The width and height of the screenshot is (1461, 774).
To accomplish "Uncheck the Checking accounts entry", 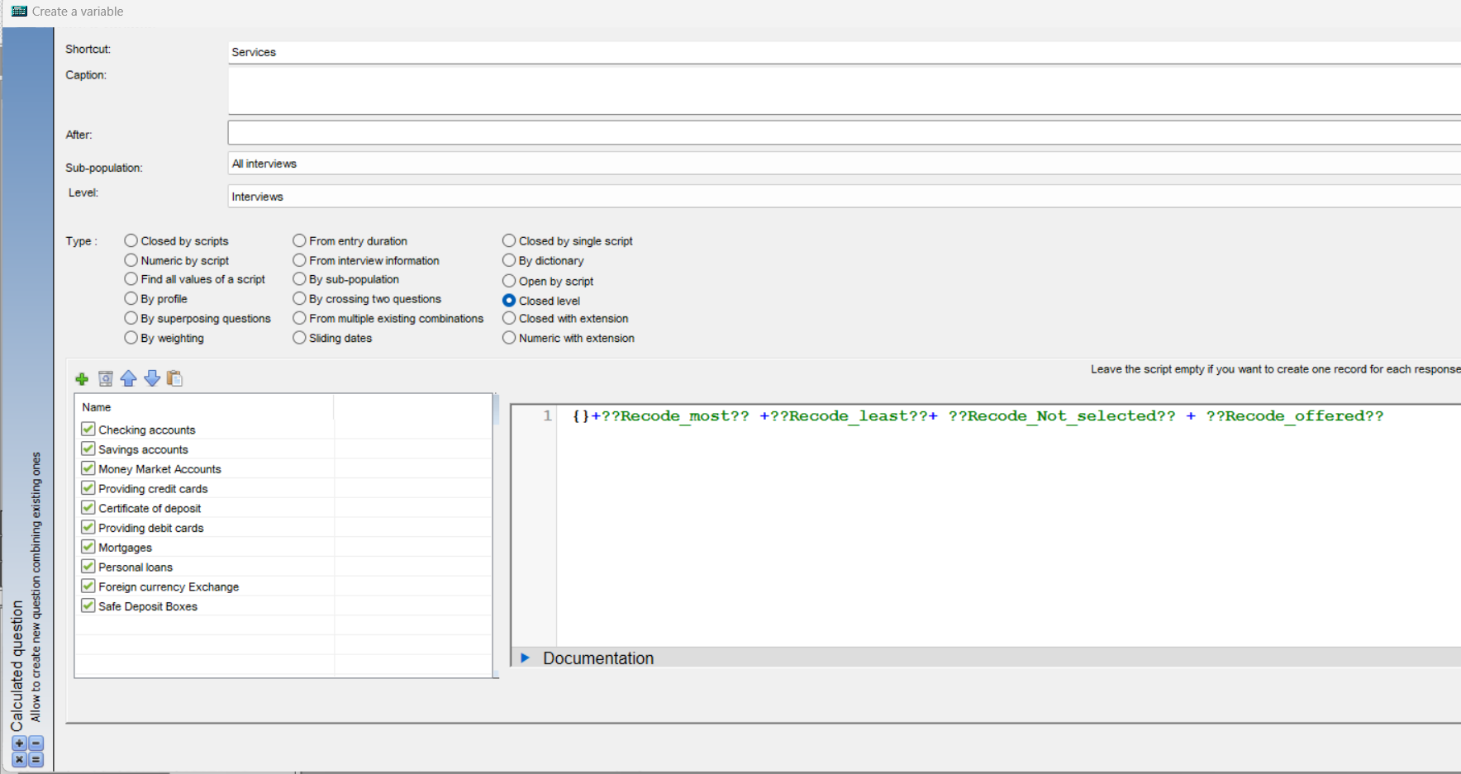I will click(x=88, y=429).
